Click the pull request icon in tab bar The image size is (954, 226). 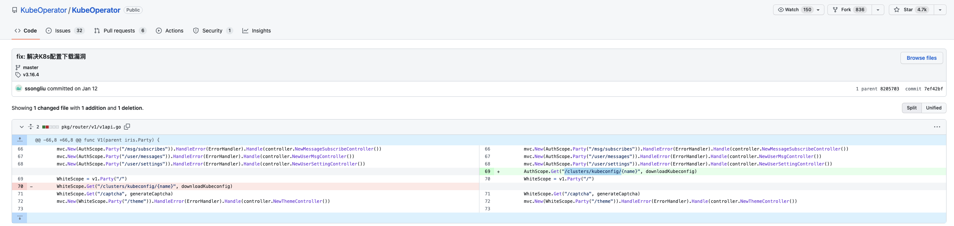(97, 31)
